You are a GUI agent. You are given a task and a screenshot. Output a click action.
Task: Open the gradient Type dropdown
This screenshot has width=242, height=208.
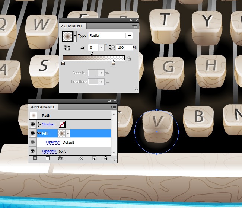click(130, 36)
